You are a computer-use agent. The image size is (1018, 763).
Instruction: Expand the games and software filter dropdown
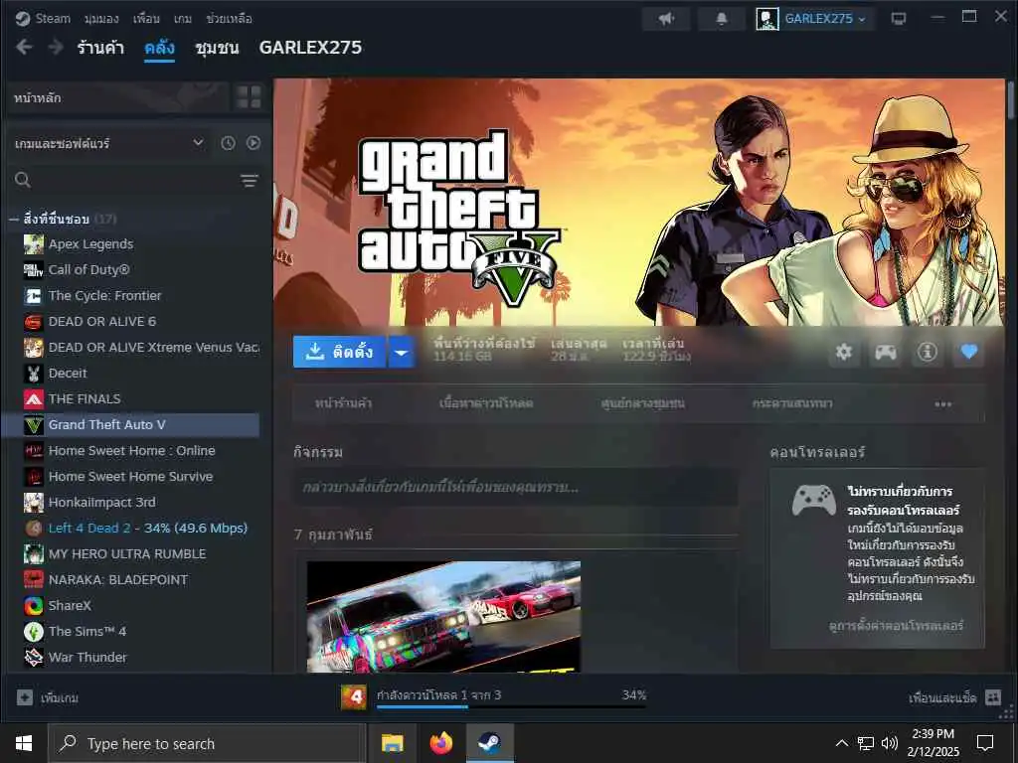[198, 143]
